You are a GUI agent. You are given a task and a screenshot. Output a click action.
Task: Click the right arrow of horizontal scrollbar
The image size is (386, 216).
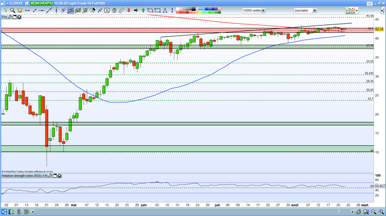click(353, 211)
